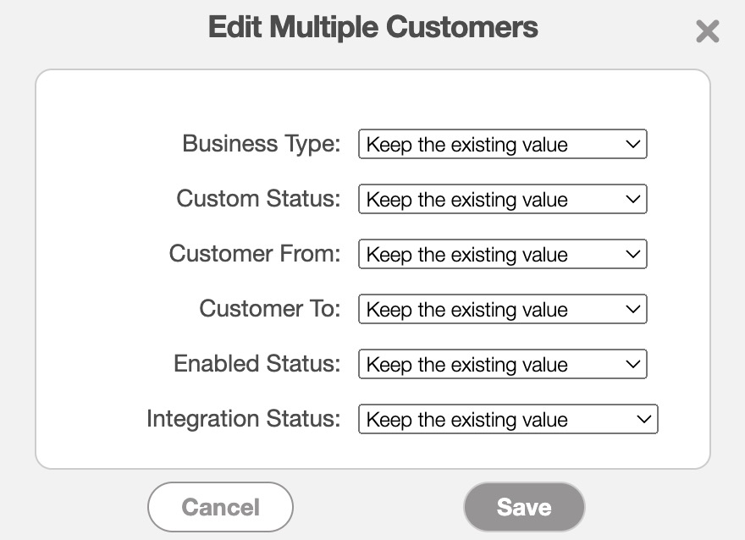The image size is (745, 540).
Task: Click the chevron arrow in Customer To field
Action: 632,310
